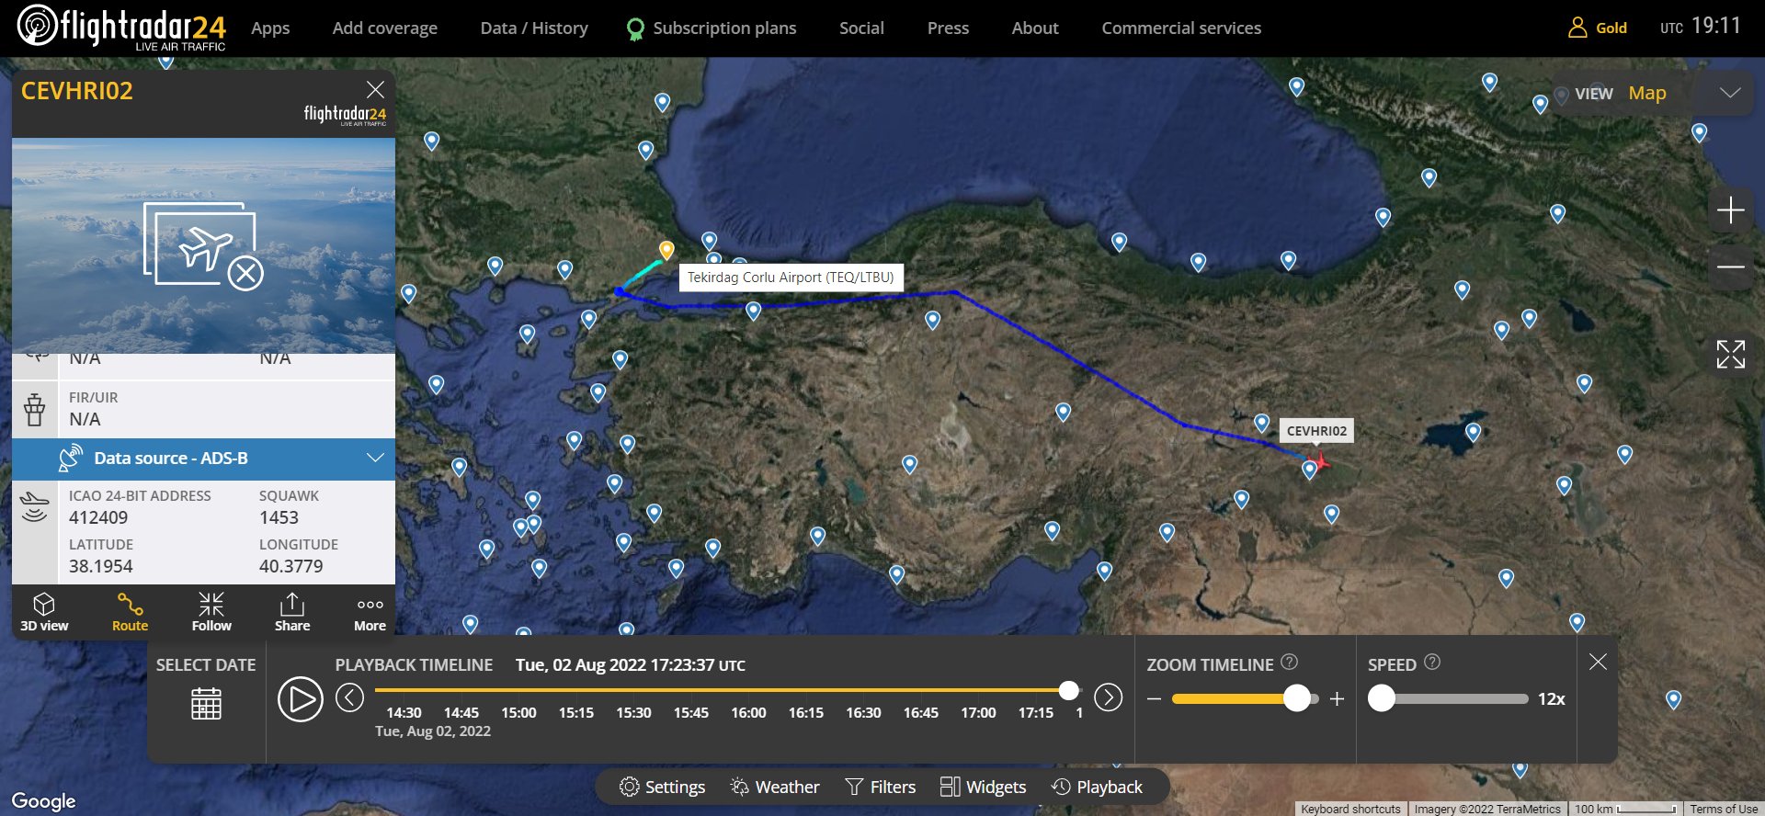Click the Subscription plans award icon
This screenshot has height=816, width=1765.
coord(635,29)
